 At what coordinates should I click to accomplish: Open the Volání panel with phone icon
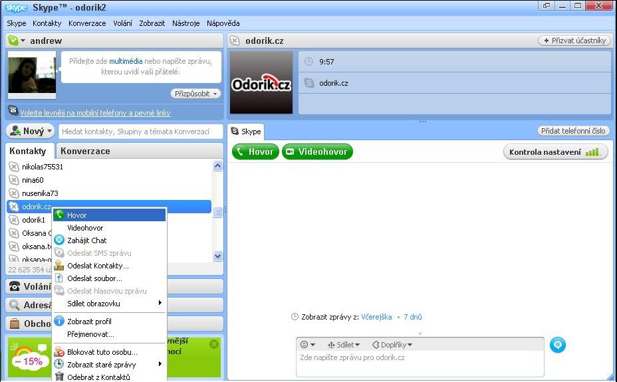click(114, 286)
